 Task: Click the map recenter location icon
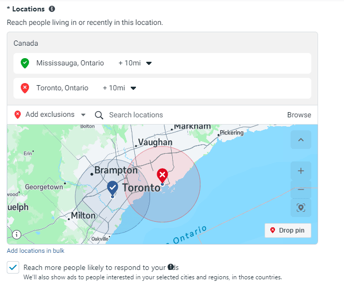click(301, 208)
